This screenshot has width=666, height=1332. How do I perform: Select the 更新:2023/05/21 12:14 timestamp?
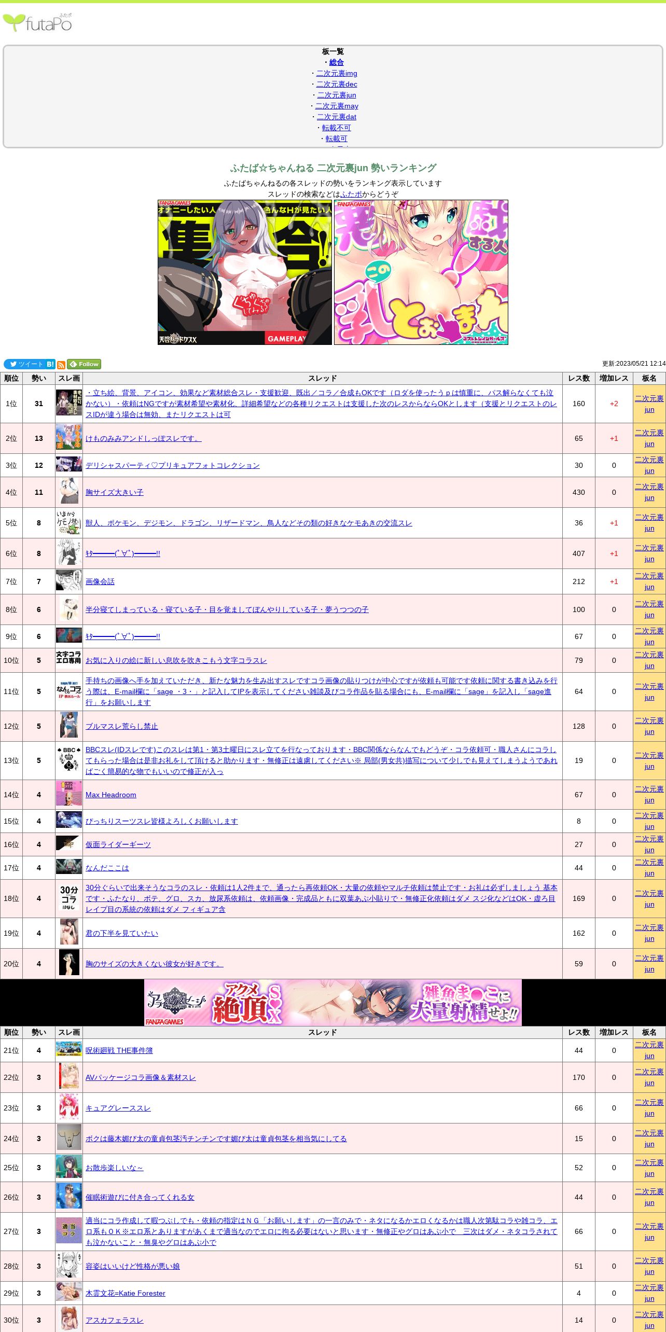point(634,364)
